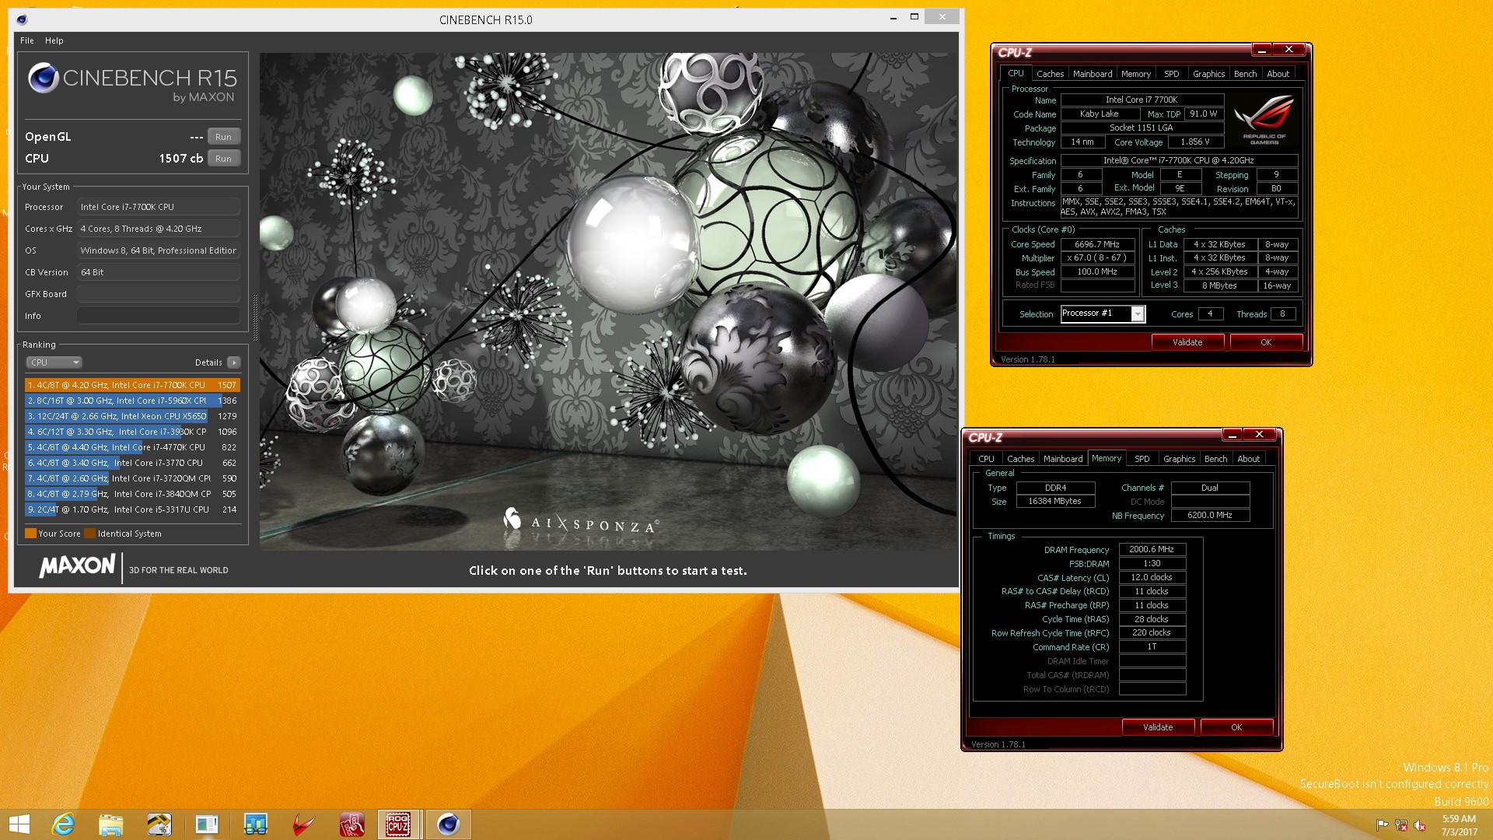Select ranking row 7 i7-3720QM 590
Viewport: 1493px width, 840px height.
pyautogui.click(x=132, y=478)
